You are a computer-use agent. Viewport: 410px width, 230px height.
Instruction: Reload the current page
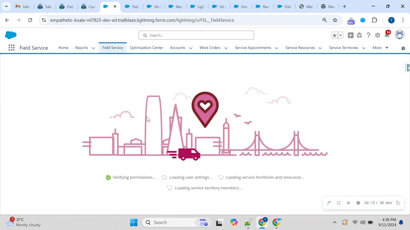30,20
